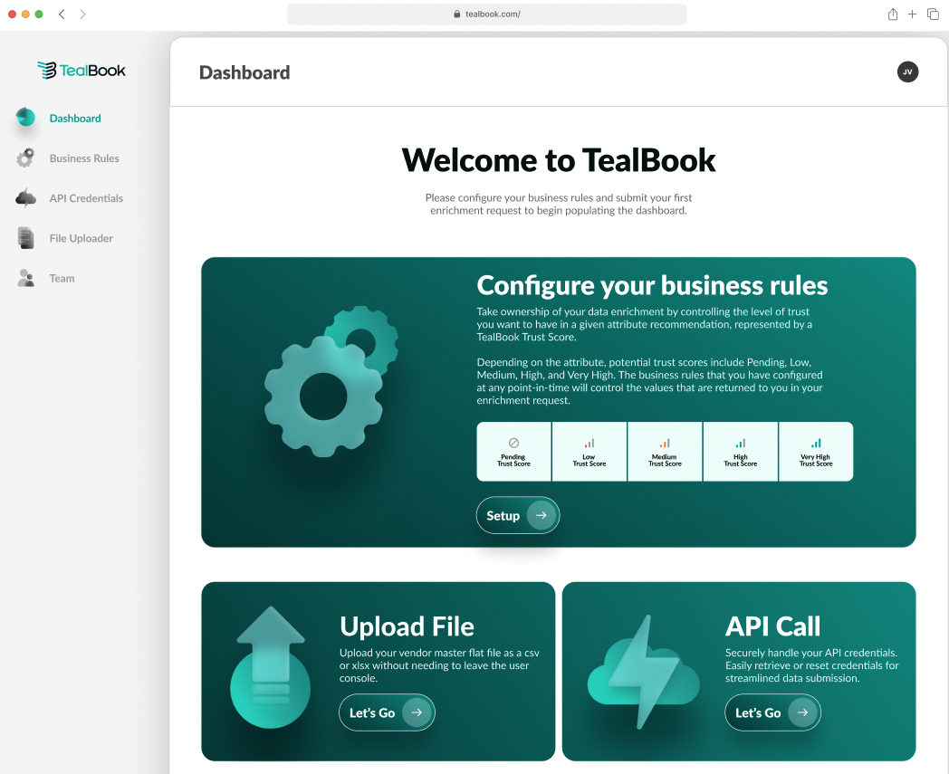949x774 pixels.
Task: Click the Configure your business rules heading
Action: coord(652,286)
